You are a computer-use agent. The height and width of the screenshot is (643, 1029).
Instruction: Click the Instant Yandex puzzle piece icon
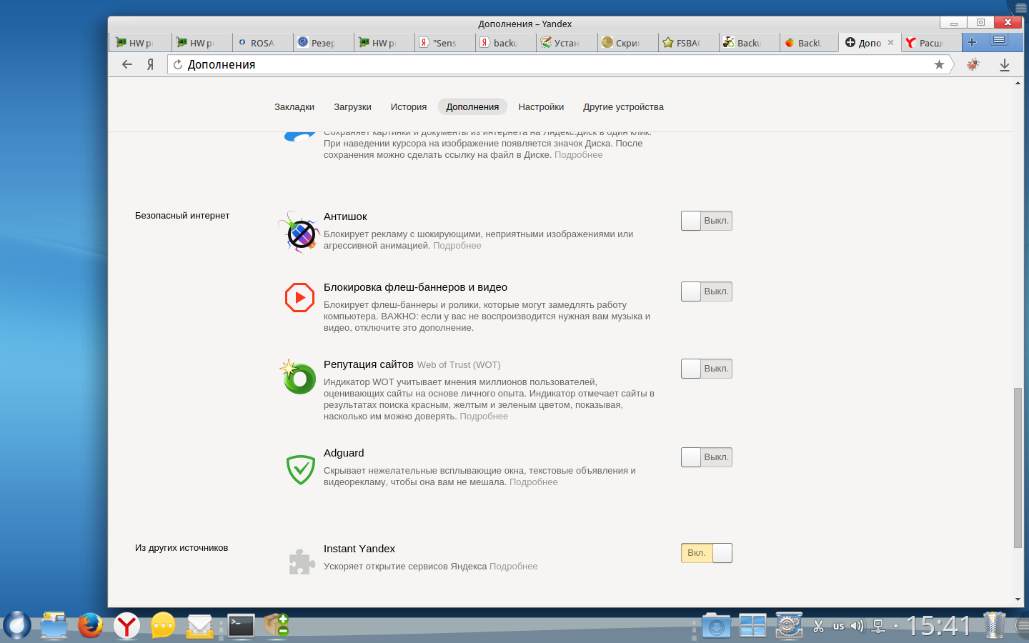302,562
